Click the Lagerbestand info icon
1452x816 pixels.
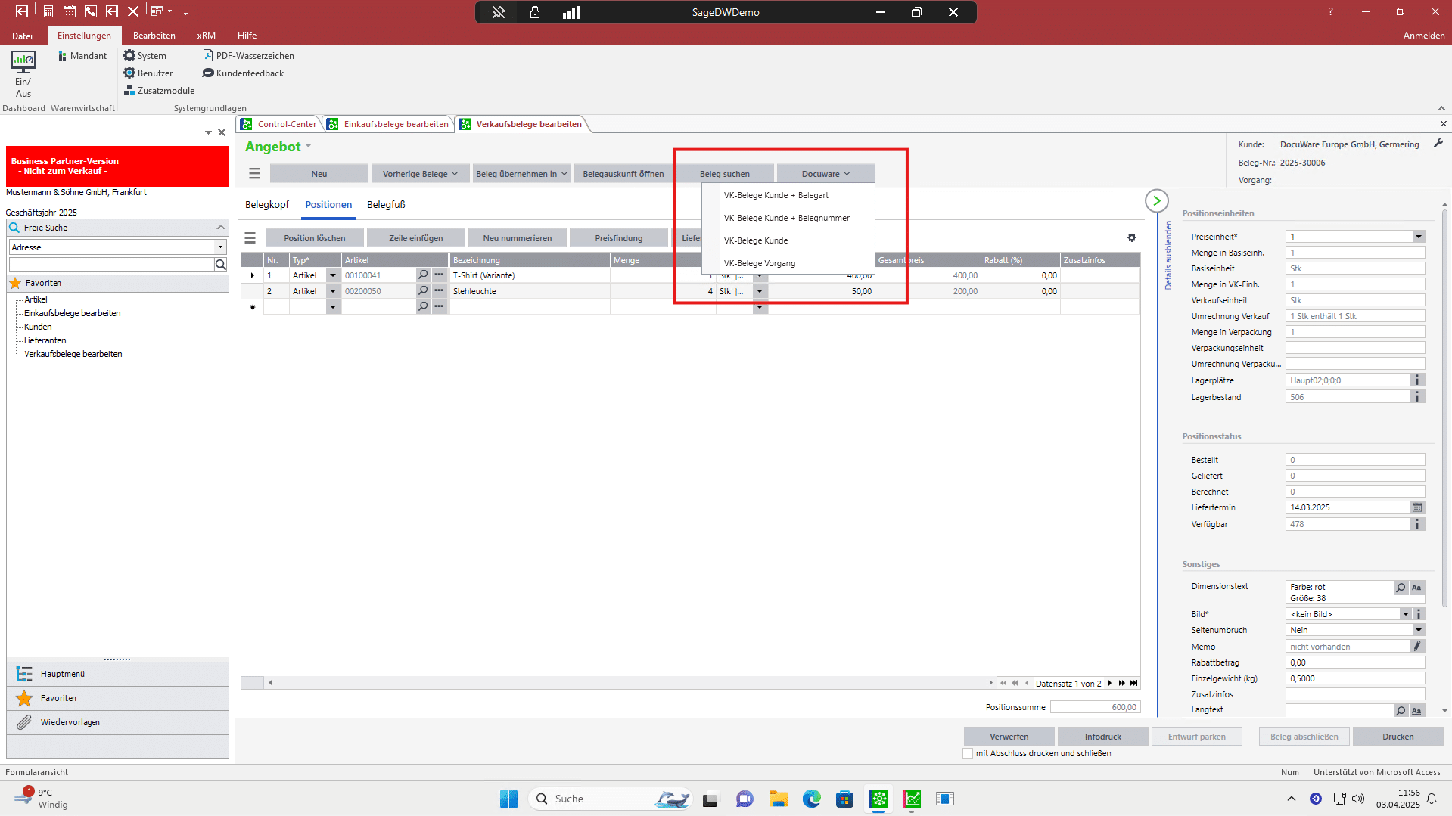tap(1417, 397)
